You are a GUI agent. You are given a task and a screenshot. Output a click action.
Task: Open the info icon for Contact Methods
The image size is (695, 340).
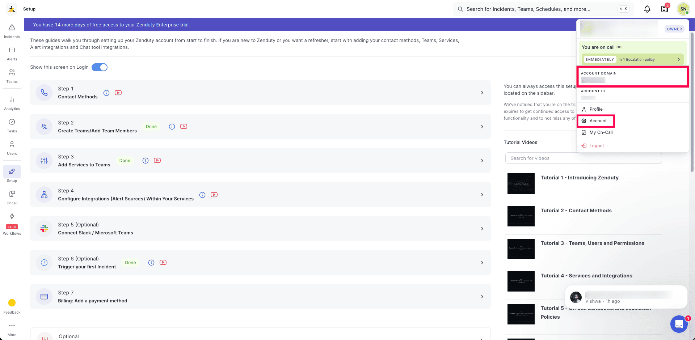[106, 93]
